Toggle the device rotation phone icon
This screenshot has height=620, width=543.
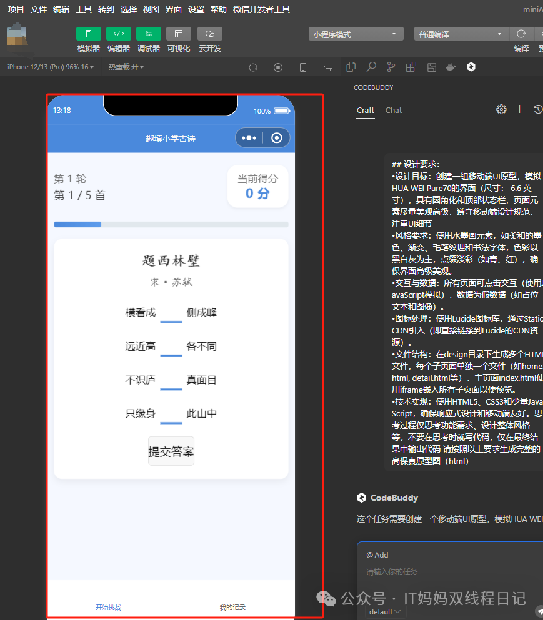[302, 67]
